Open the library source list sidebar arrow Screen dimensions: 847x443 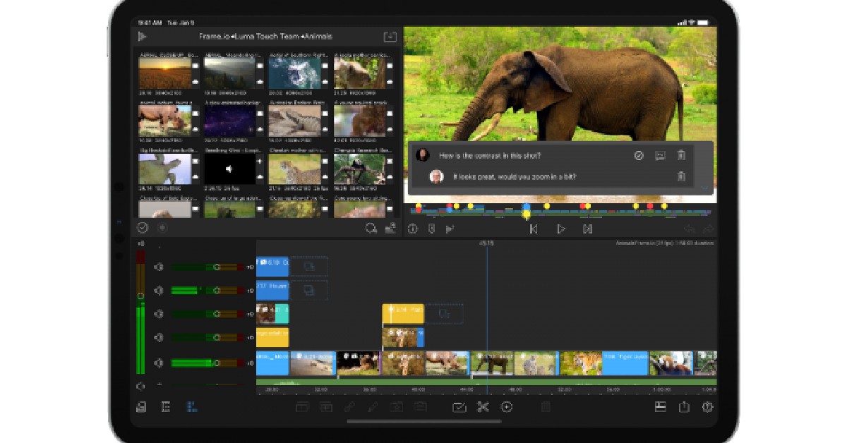coord(142,37)
